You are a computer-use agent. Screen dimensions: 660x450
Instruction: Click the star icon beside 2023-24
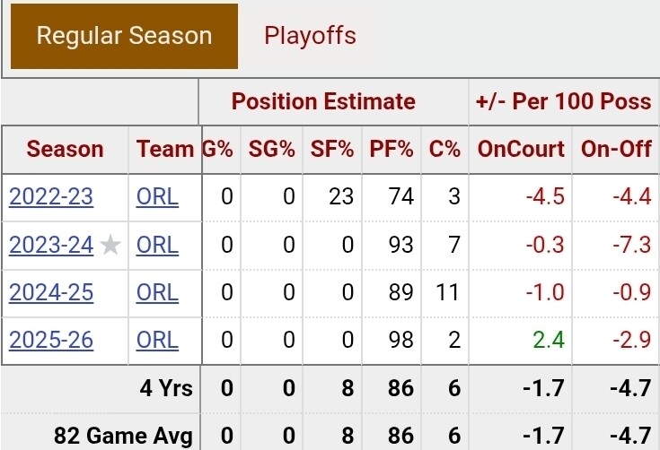(x=110, y=245)
